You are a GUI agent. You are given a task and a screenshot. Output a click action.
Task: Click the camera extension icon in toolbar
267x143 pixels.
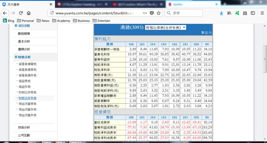click(x=245, y=13)
